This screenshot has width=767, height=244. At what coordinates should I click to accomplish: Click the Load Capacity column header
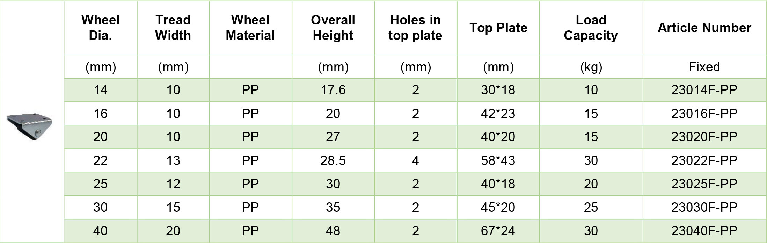click(x=591, y=28)
